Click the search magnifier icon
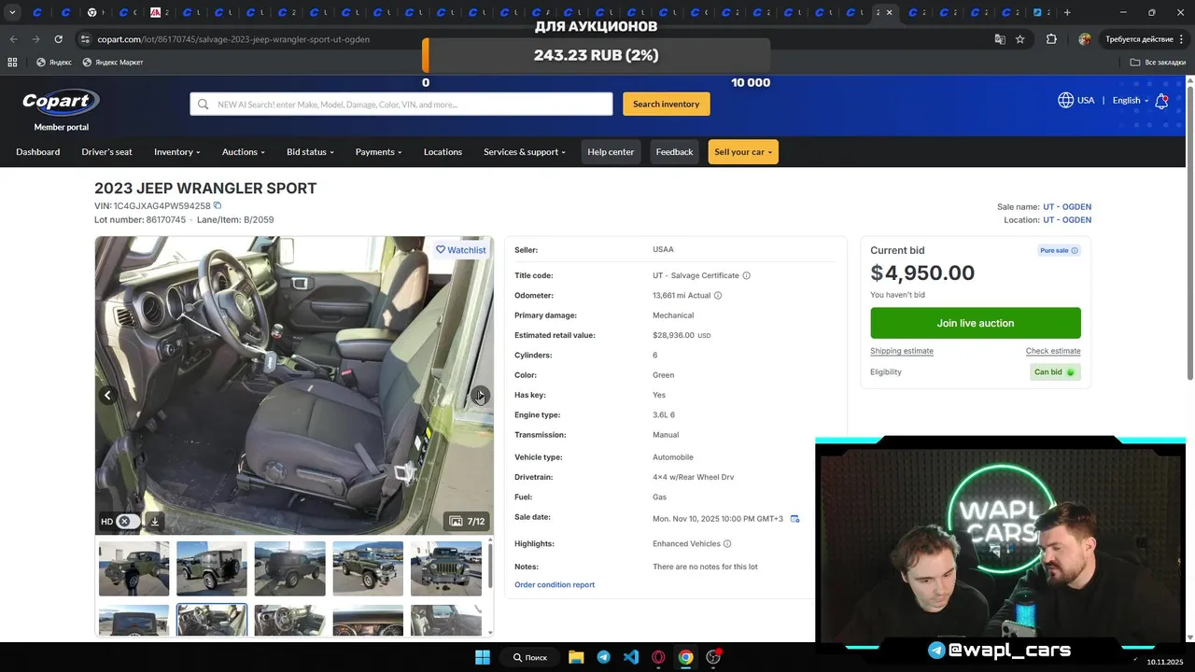 pyautogui.click(x=204, y=105)
